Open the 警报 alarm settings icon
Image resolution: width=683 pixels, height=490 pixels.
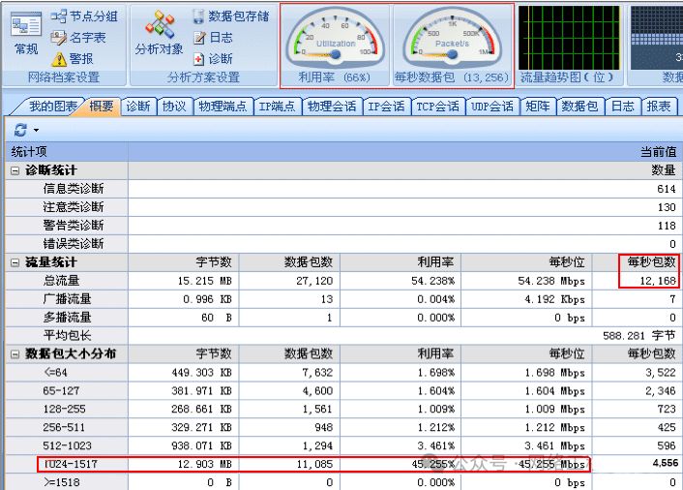[73, 58]
